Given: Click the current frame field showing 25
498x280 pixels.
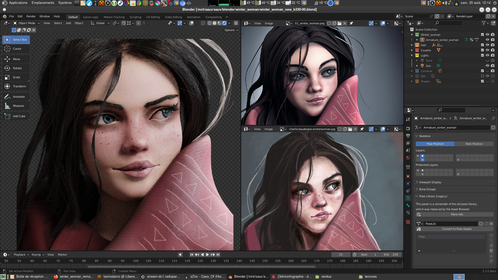Looking at the screenshot, I should (341, 255).
